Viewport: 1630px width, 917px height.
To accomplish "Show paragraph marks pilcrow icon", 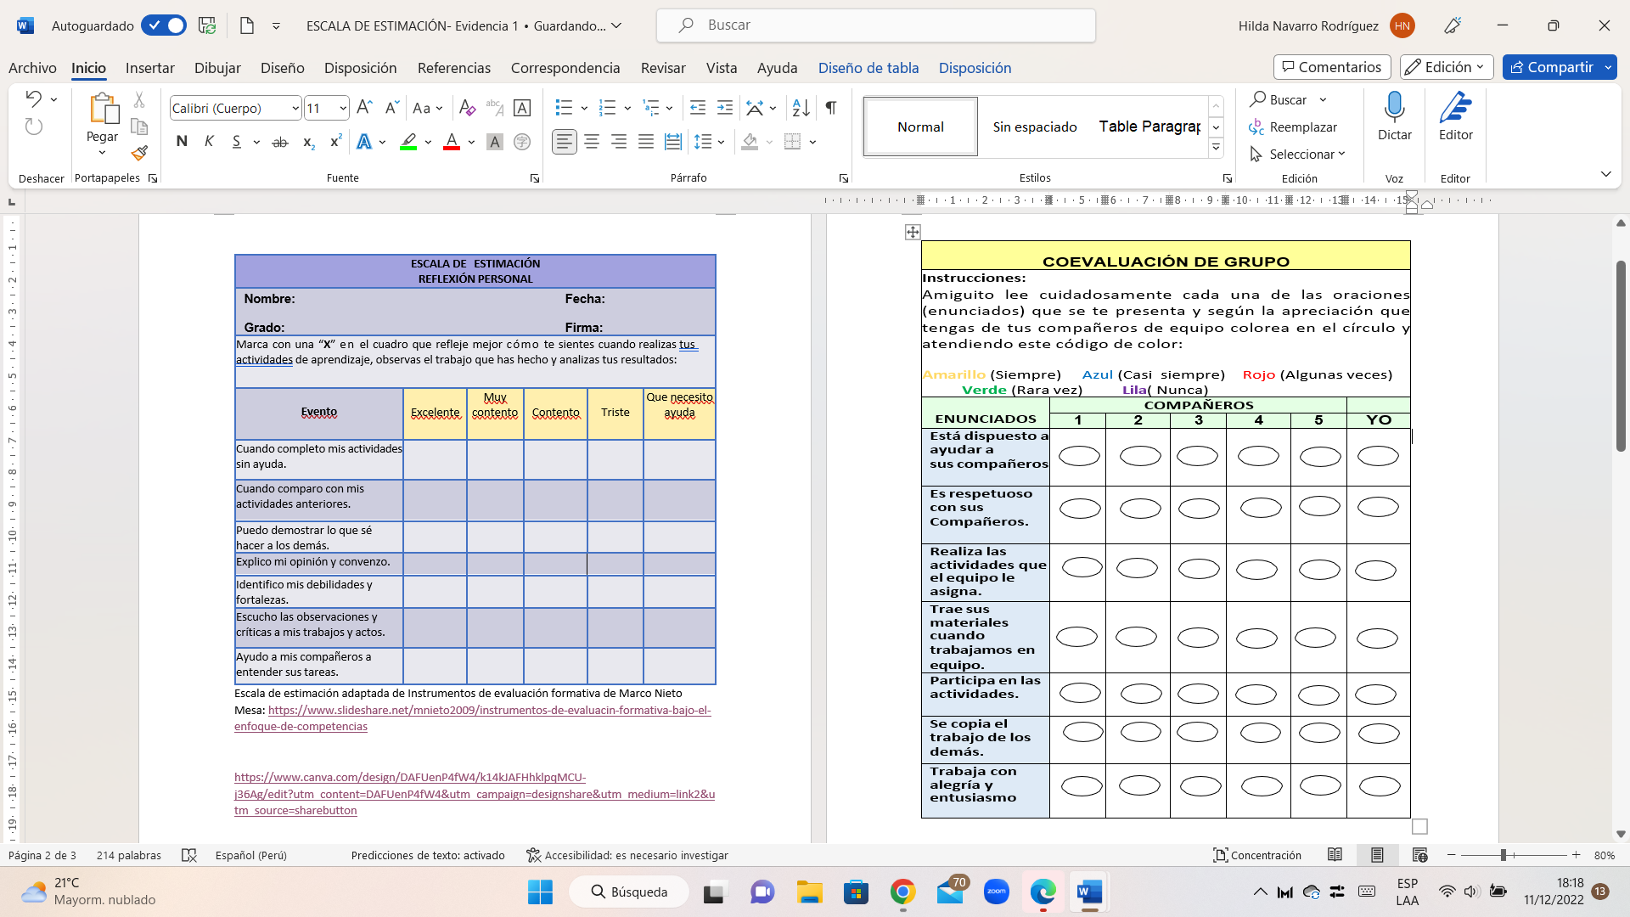I will point(831,108).
